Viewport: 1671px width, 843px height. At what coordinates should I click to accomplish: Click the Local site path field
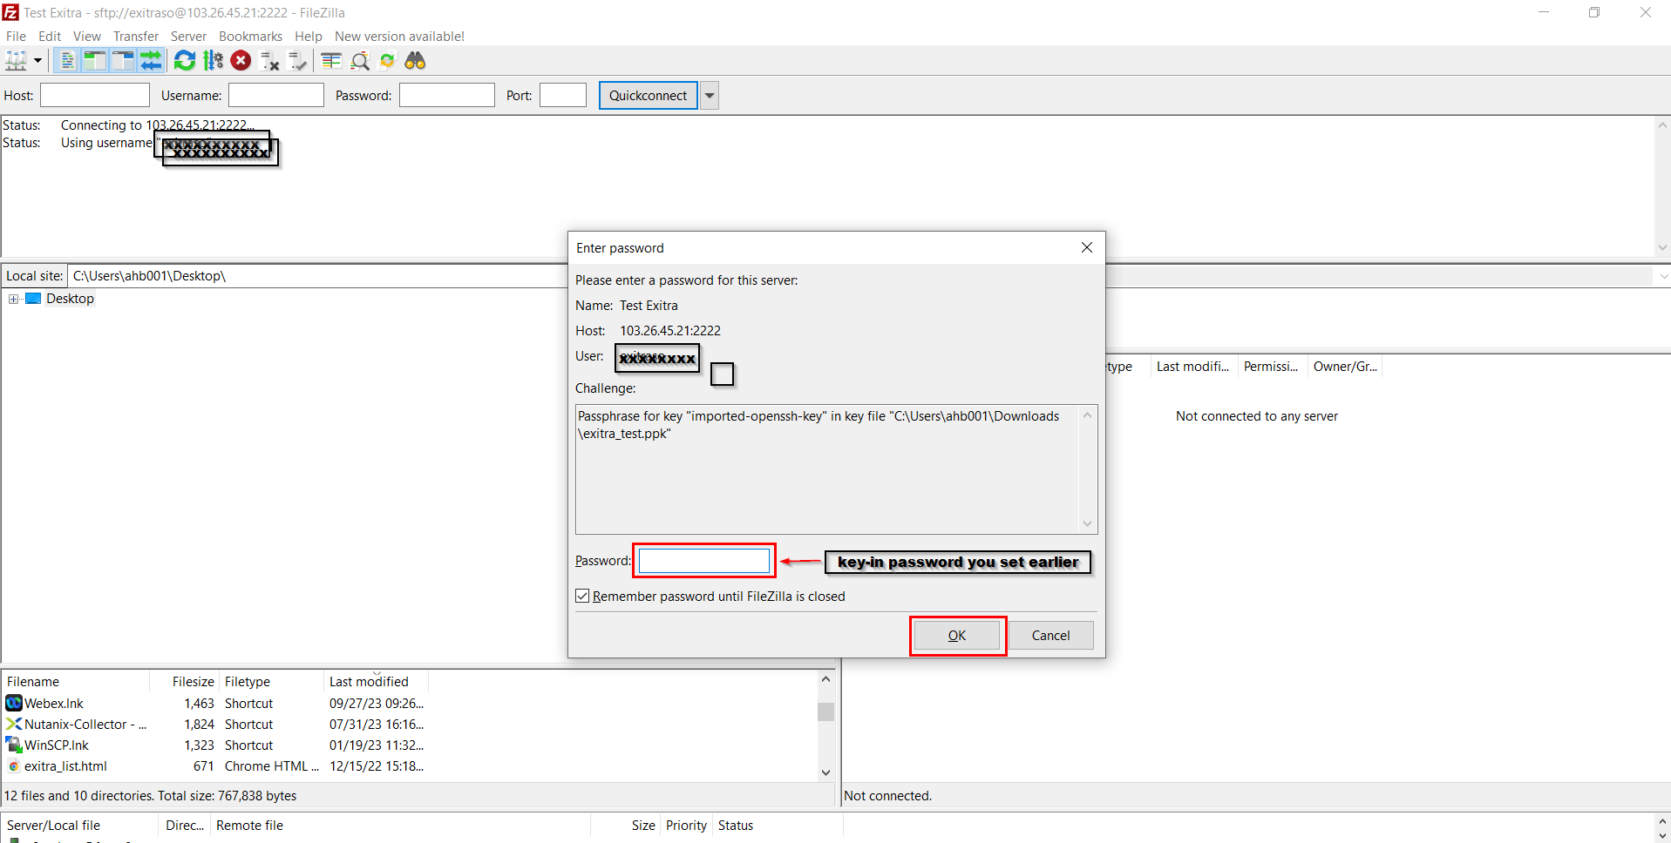click(x=319, y=276)
